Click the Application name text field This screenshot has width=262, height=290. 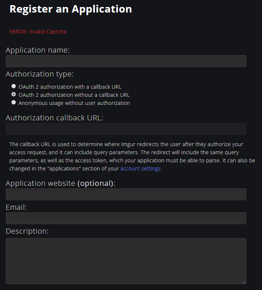pyautogui.click(x=126, y=61)
